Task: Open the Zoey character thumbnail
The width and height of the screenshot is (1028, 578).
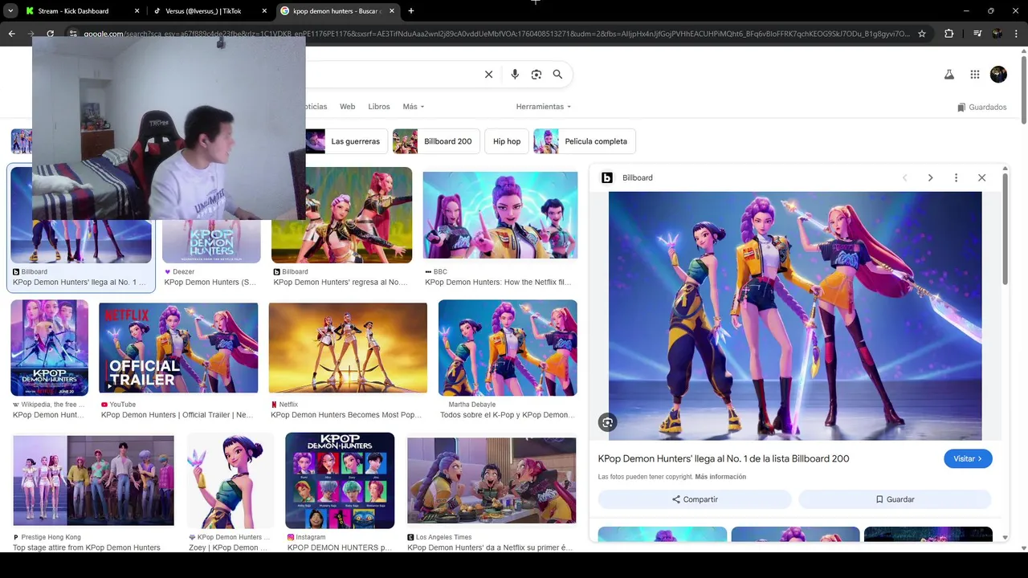Action: click(230, 480)
